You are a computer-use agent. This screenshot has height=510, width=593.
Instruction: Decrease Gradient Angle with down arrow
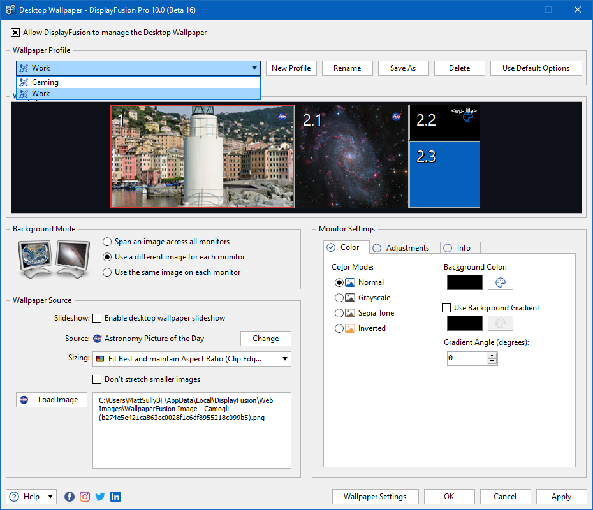pyautogui.click(x=492, y=361)
